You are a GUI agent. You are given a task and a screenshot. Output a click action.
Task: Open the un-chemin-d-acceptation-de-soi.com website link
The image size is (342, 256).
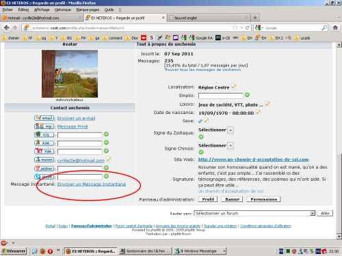point(253,159)
